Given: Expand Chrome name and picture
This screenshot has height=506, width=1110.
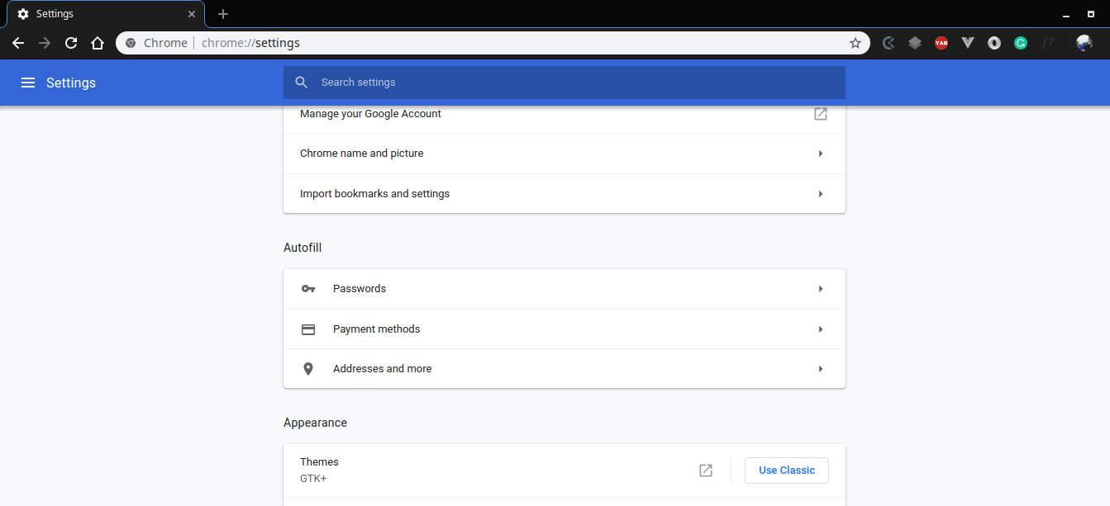Looking at the screenshot, I should click(x=564, y=154).
